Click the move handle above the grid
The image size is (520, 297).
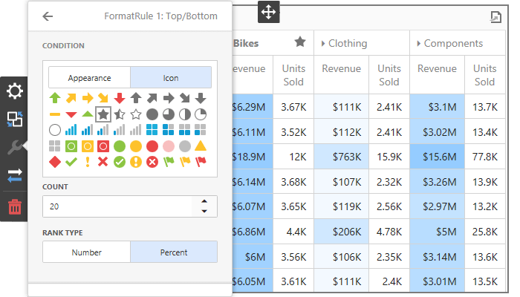tap(267, 12)
